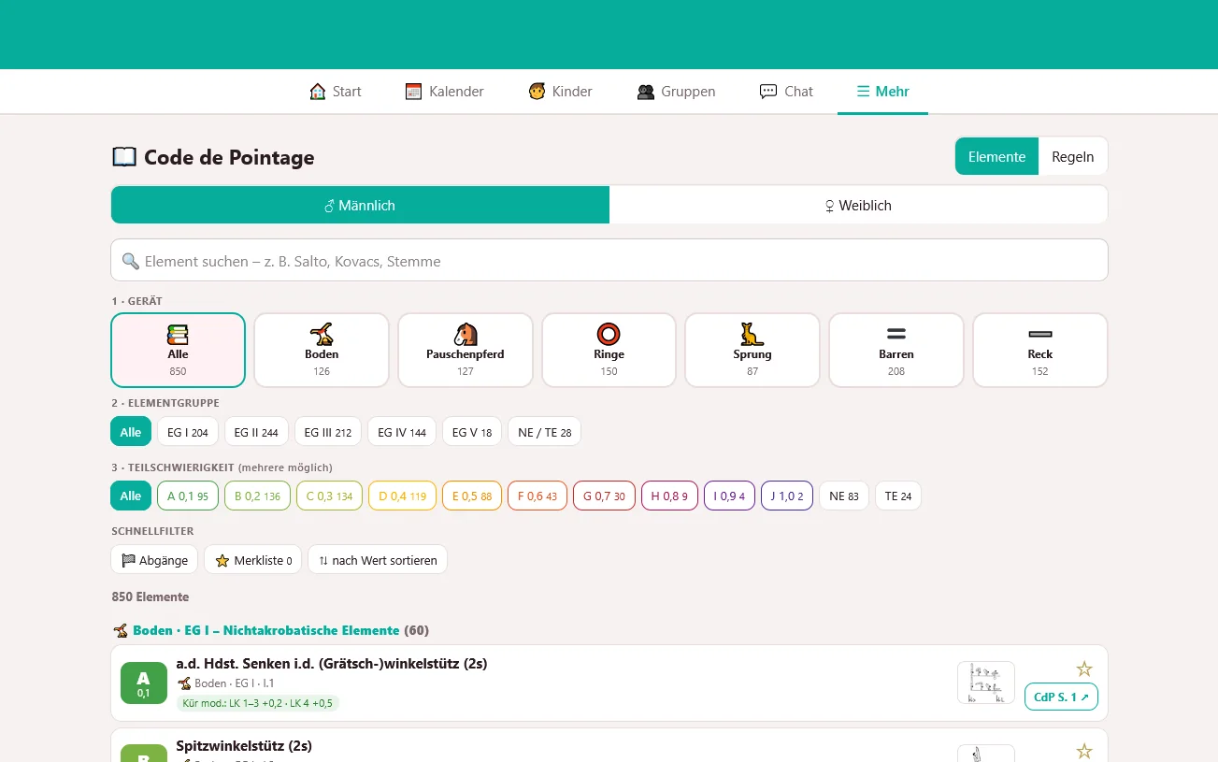This screenshot has width=1218, height=762.
Task: Open CdP S. 1 reference link
Action: click(x=1061, y=697)
